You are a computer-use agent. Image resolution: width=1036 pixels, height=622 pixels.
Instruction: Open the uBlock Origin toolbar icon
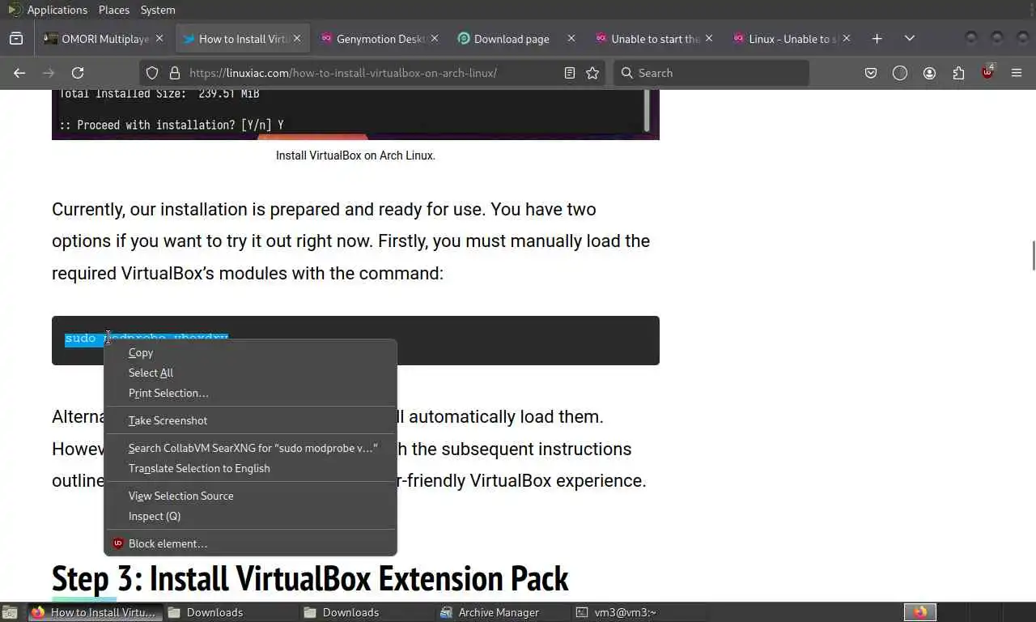click(987, 73)
